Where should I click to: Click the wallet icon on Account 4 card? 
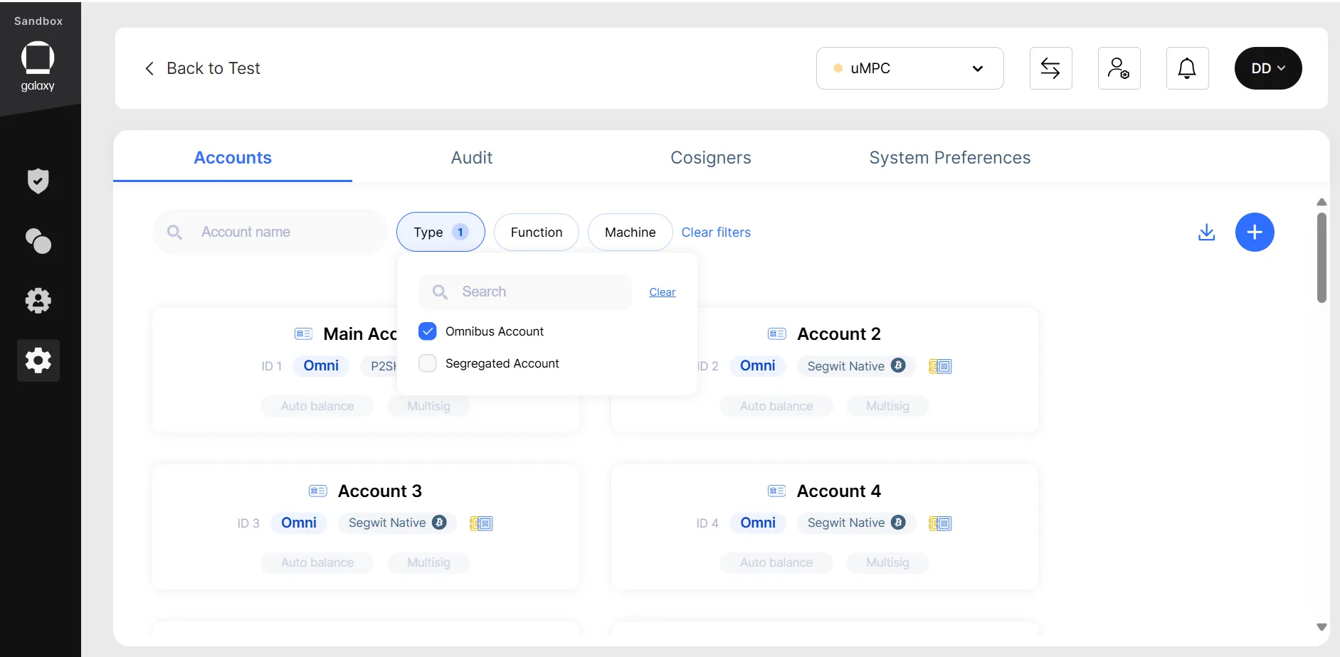point(940,523)
